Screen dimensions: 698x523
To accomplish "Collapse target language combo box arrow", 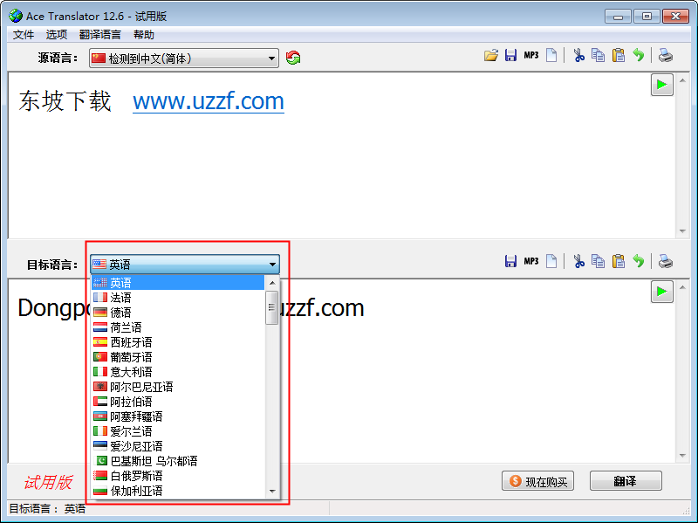I will [x=272, y=265].
